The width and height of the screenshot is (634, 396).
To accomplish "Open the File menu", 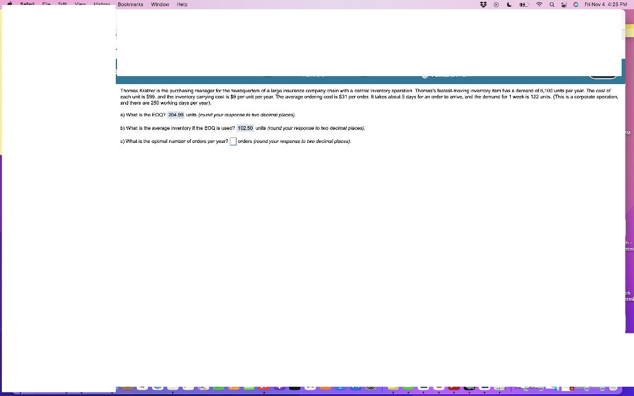I will (46, 4).
